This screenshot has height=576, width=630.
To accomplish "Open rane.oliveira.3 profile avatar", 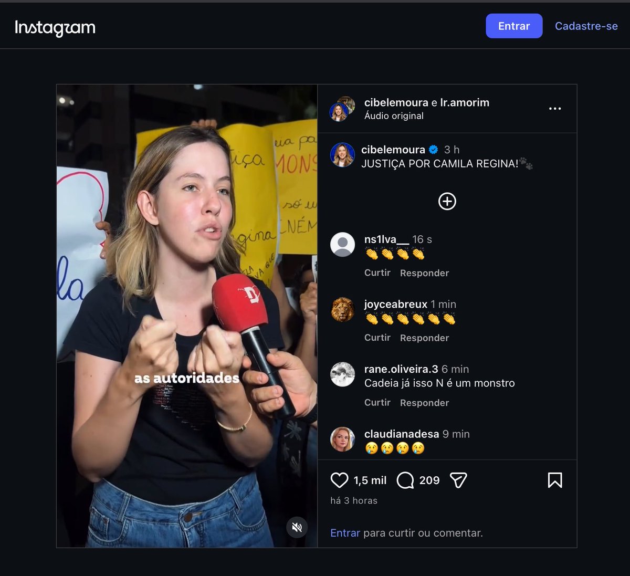I will point(342,374).
